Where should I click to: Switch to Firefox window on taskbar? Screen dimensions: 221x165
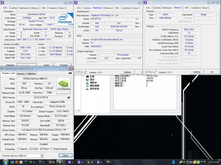point(52,162)
